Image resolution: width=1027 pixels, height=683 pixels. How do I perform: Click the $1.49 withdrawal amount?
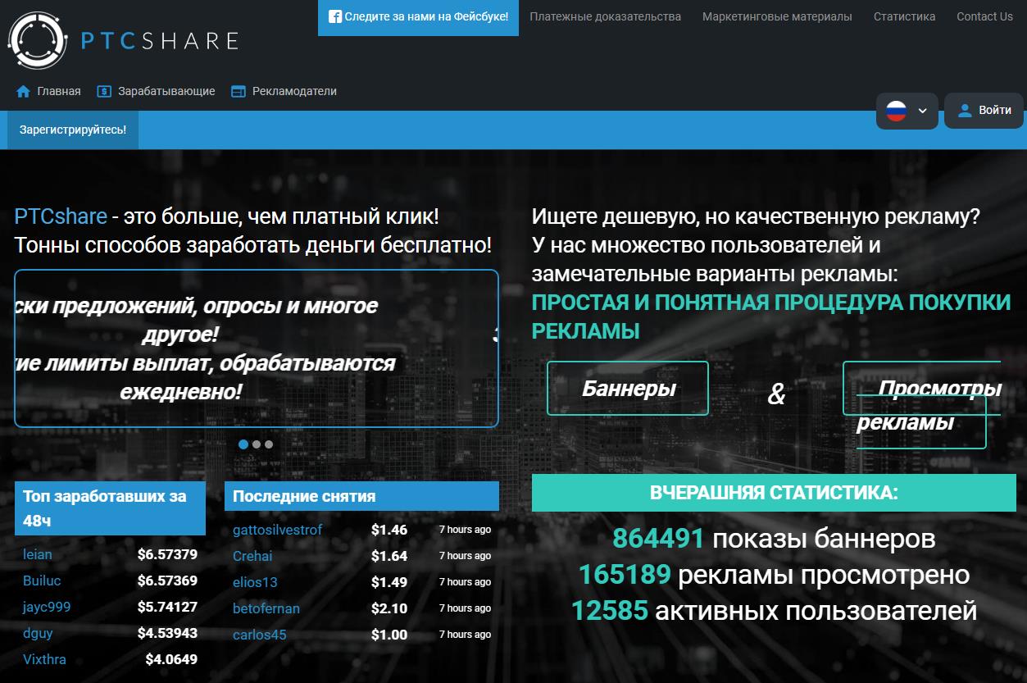pos(389,582)
